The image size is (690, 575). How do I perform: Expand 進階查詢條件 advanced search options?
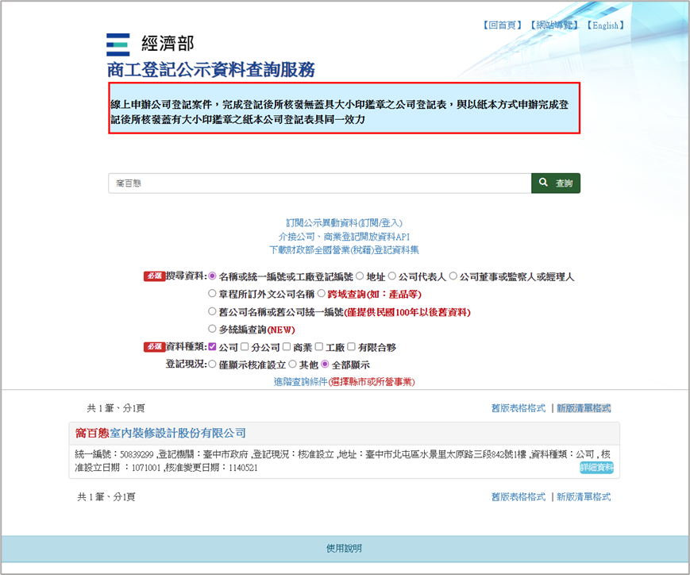(x=344, y=382)
